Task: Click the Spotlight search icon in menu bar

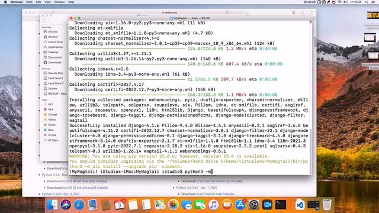Action: tap(367, 2)
